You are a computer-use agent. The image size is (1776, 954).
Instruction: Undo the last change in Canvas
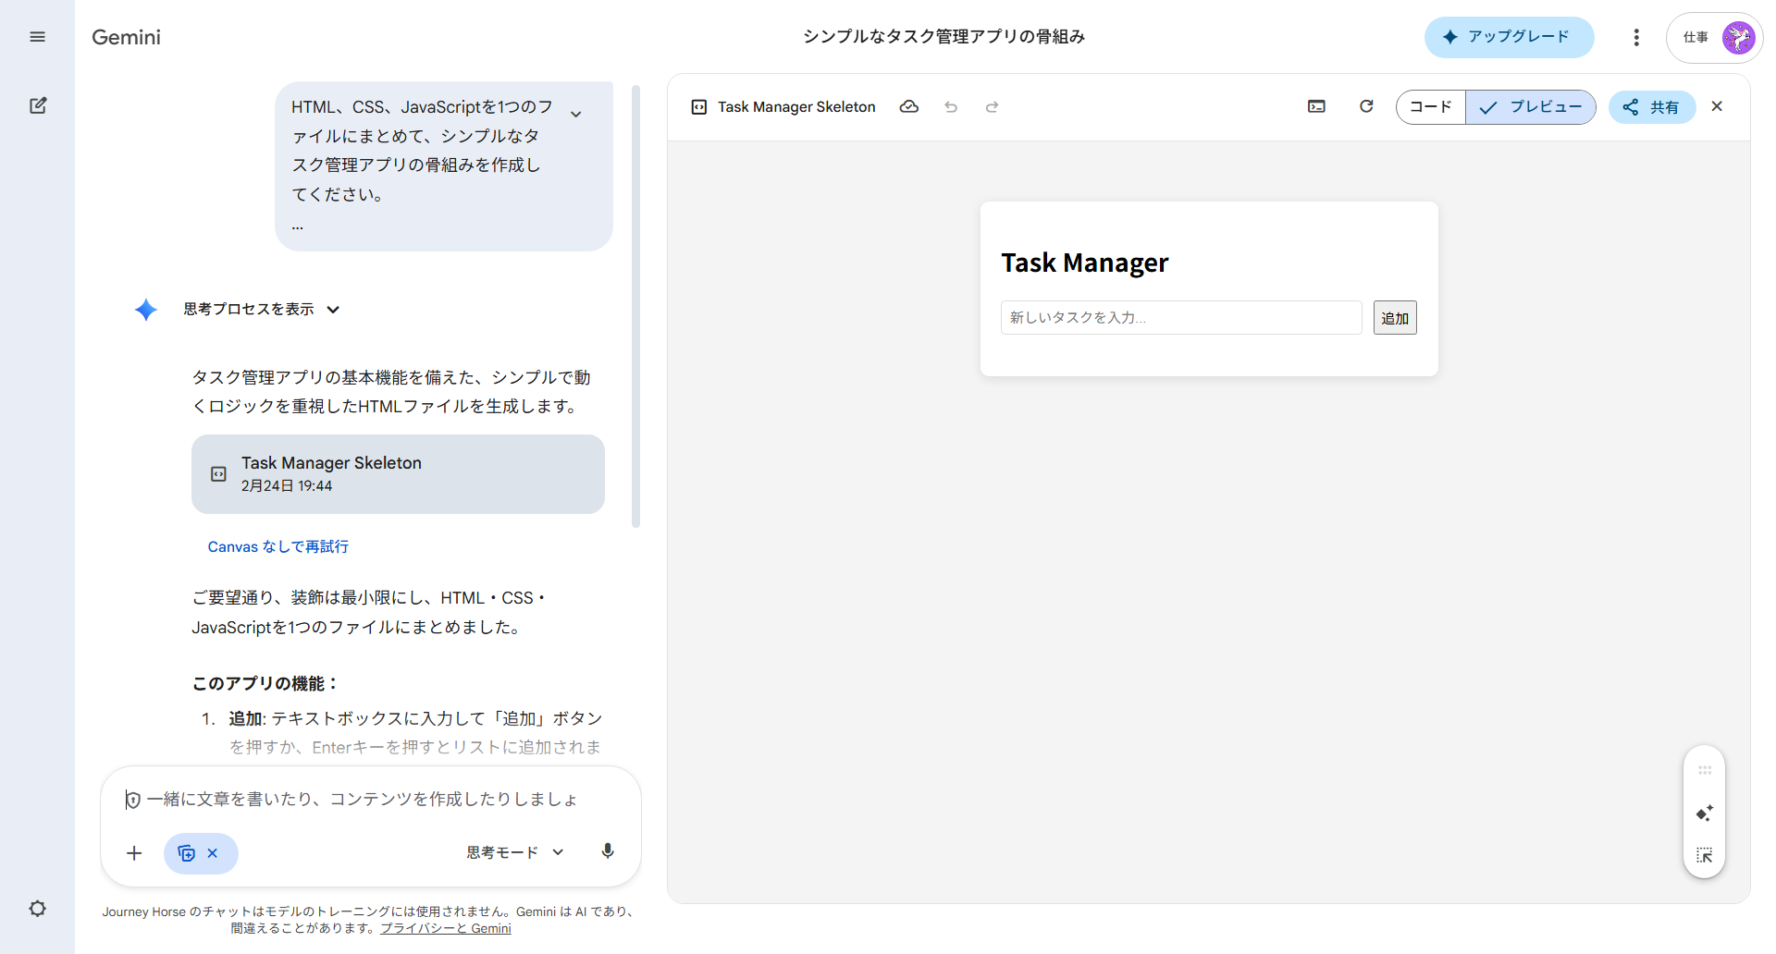click(951, 106)
